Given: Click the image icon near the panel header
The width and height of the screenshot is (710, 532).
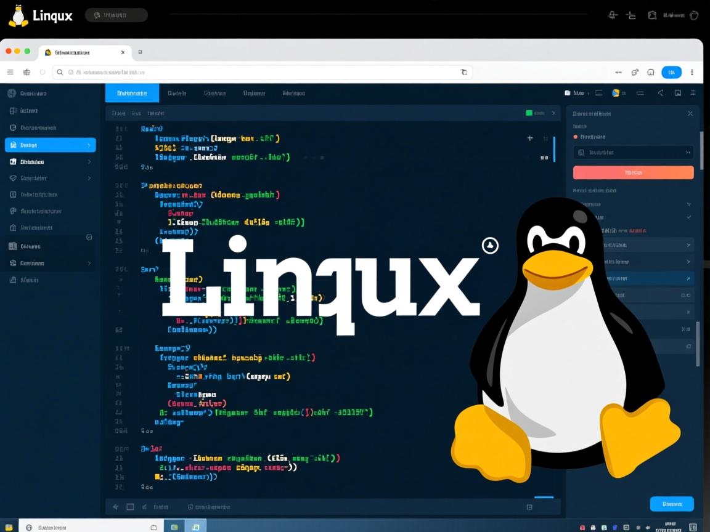Looking at the screenshot, I should coord(678,92).
